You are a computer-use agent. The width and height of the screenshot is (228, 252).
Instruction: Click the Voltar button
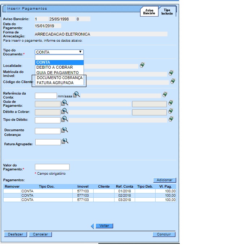(x=104, y=226)
